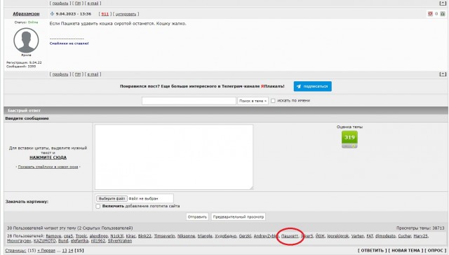Open the Абрахамзон username link
The width and height of the screenshot is (449, 255).
pos(26,14)
